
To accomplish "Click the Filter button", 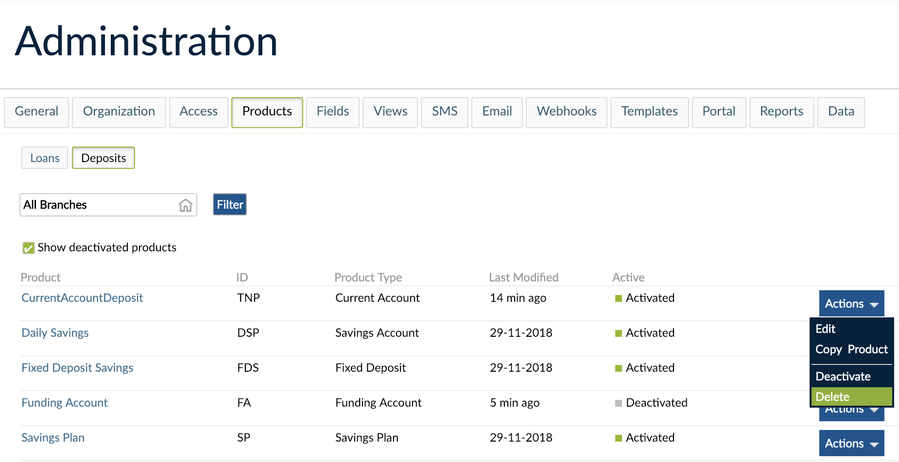I will [x=229, y=204].
